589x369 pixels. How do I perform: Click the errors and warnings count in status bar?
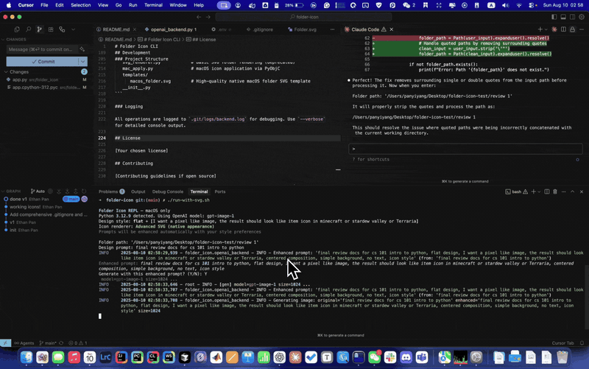(x=78, y=343)
